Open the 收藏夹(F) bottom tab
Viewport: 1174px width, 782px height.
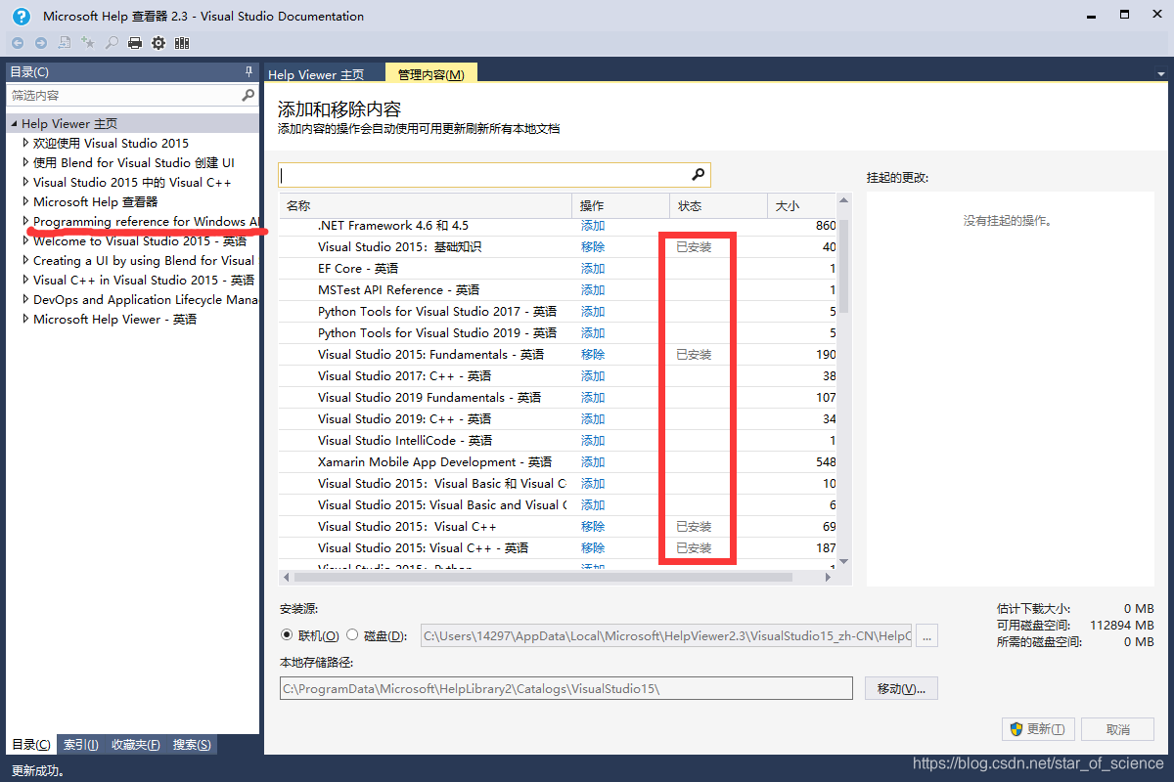click(136, 745)
